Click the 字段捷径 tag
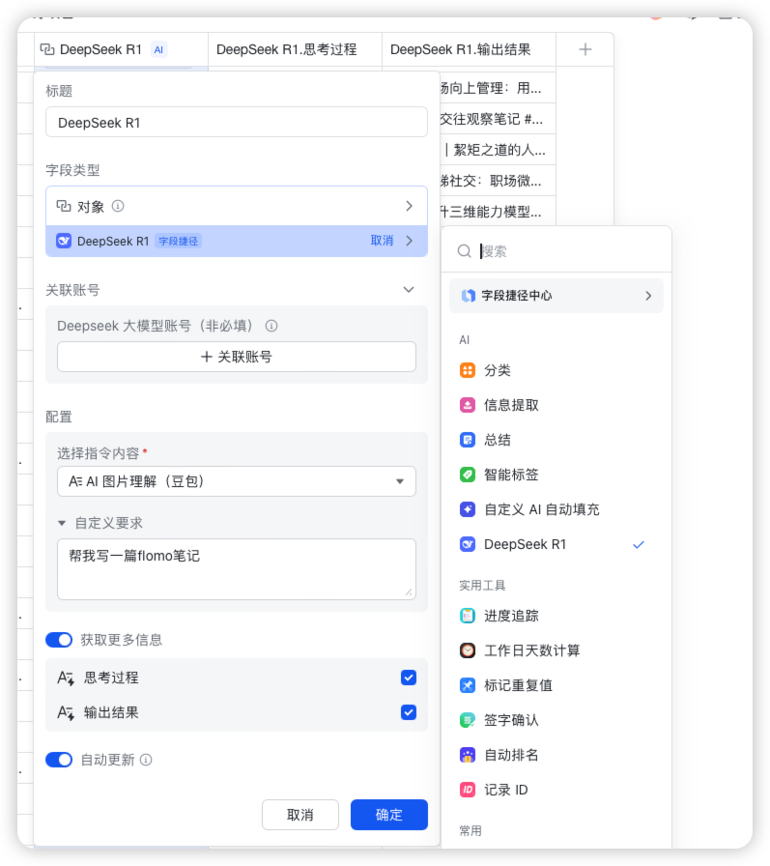The height and width of the screenshot is (866, 770). (179, 241)
